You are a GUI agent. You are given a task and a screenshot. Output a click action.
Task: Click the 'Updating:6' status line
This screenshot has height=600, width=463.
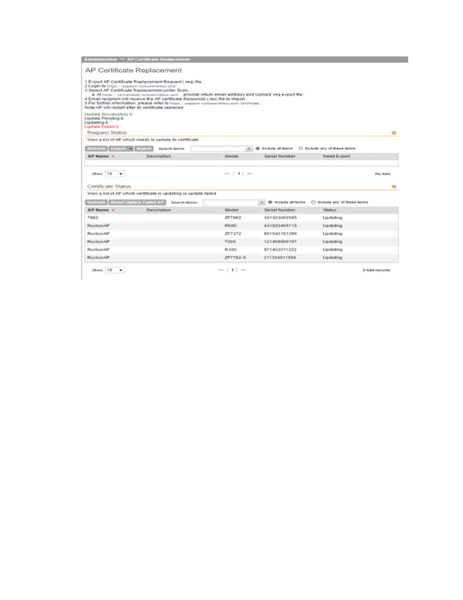[96, 123]
